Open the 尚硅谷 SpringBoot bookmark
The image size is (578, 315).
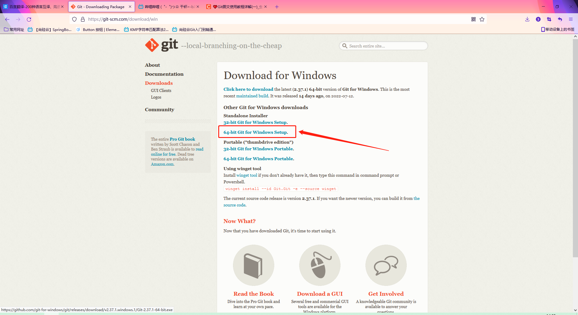(x=50, y=29)
